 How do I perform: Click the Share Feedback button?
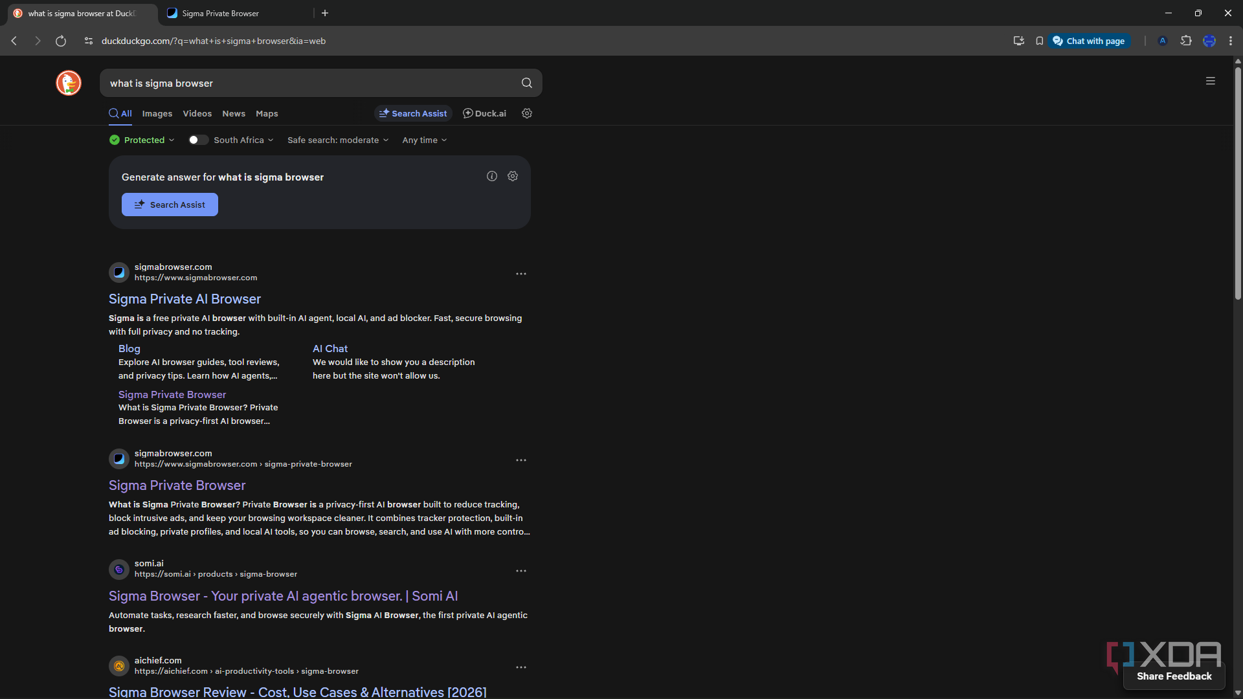1174,676
